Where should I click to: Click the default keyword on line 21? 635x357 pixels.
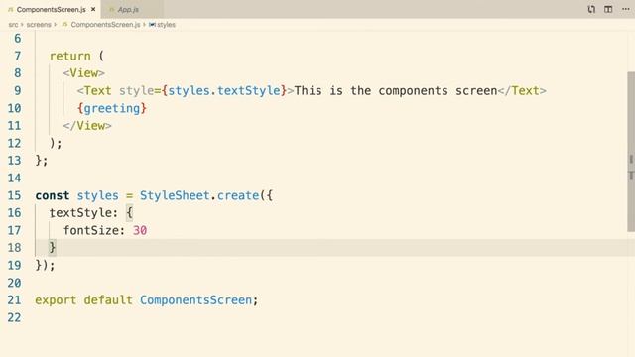point(108,300)
